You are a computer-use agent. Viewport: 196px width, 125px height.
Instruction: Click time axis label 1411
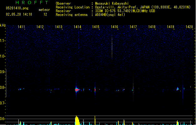click(x=21, y=27)
